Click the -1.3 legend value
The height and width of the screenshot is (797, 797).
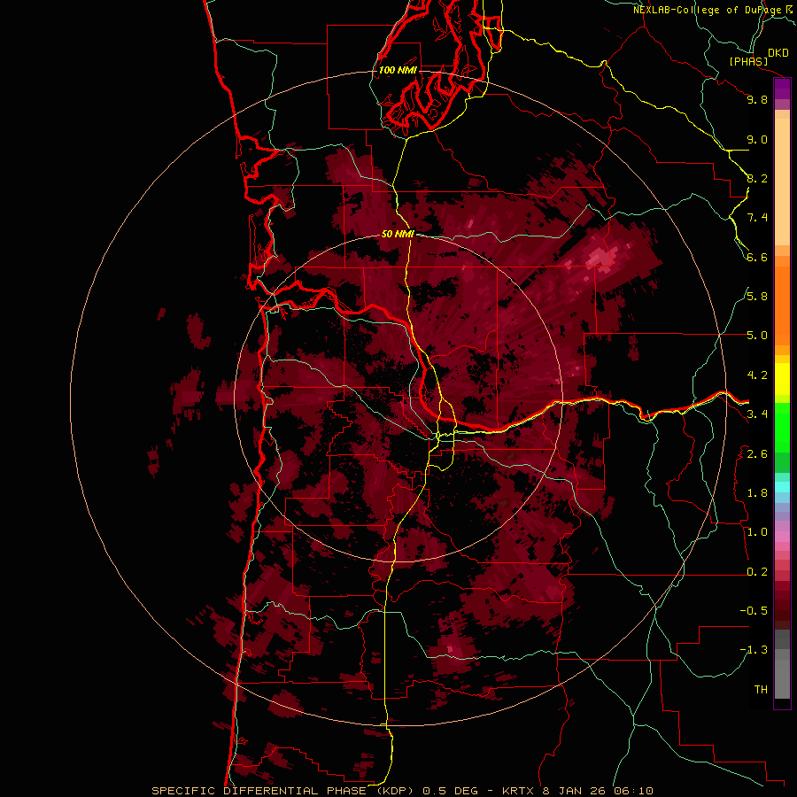[754, 650]
